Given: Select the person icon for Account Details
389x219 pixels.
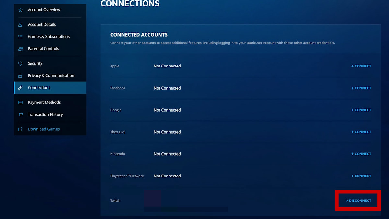Looking at the screenshot, I should 20,24.
